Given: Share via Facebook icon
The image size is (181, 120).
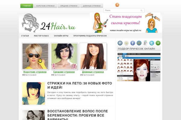Looking at the screenshot, I should click(133, 43).
